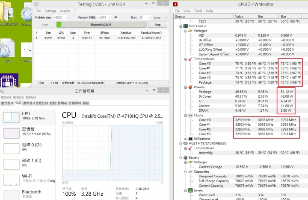Click the Intel Core i7 chip icon
308x200 pixels.
[x=185, y=26]
